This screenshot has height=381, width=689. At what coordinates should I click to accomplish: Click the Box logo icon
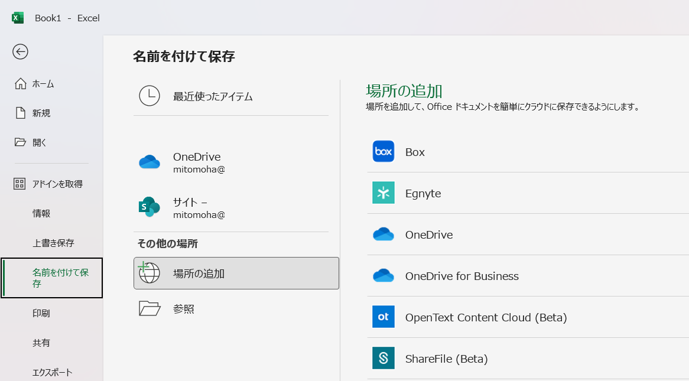pyautogui.click(x=383, y=152)
